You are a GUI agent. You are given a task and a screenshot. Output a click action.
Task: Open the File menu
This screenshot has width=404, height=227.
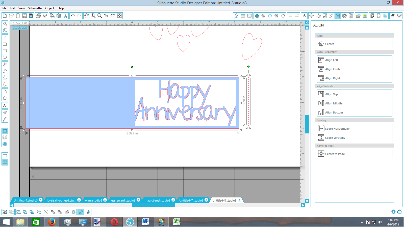[x=4, y=8]
